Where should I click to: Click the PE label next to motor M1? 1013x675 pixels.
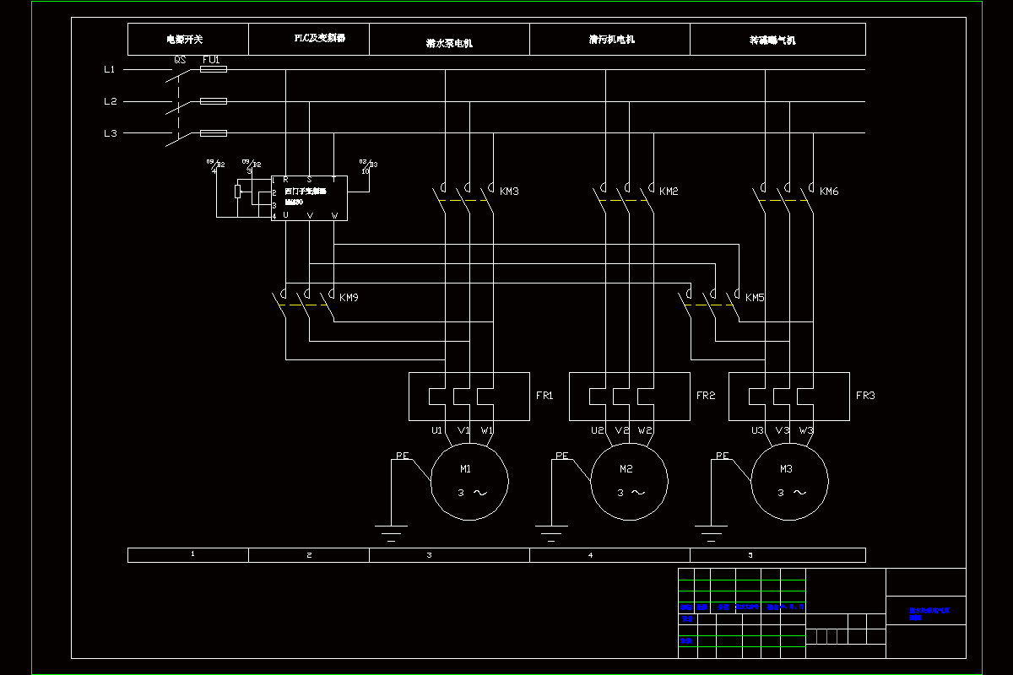pyautogui.click(x=402, y=456)
